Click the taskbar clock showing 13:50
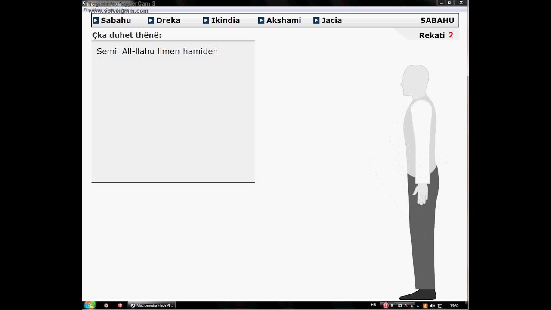Viewport: 551px width, 310px height. pyautogui.click(x=454, y=306)
